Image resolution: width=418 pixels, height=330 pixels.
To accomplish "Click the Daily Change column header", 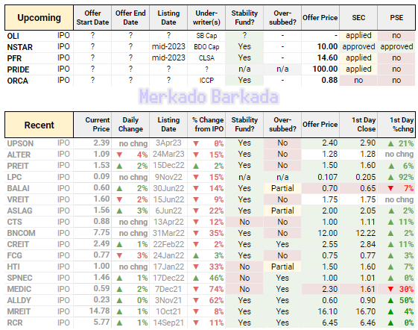I will click(130, 125).
